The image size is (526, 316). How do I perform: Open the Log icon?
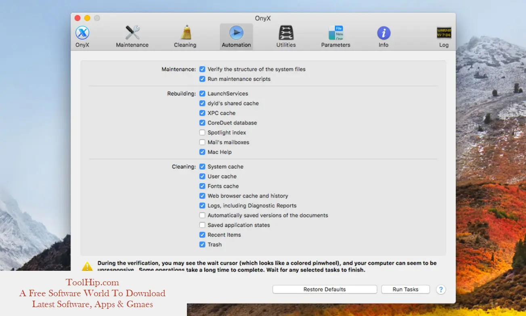444,33
